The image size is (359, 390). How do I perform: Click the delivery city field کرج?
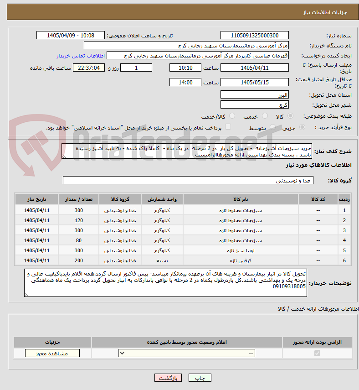click(x=255, y=105)
